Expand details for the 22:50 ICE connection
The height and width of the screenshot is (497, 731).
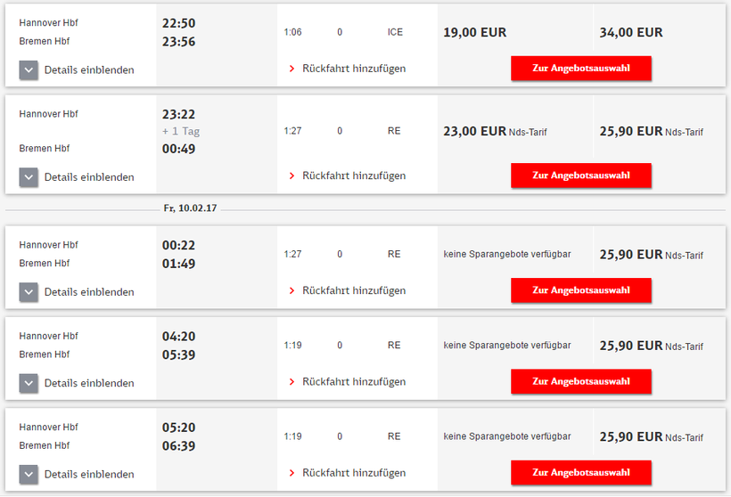[29, 69]
